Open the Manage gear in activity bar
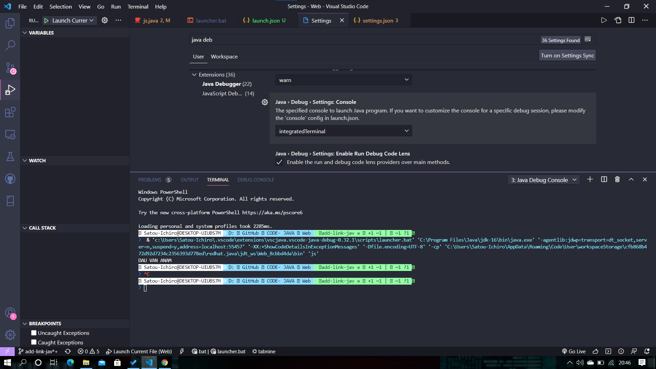Image resolution: width=656 pixels, height=369 pixels. pos(10,335)
